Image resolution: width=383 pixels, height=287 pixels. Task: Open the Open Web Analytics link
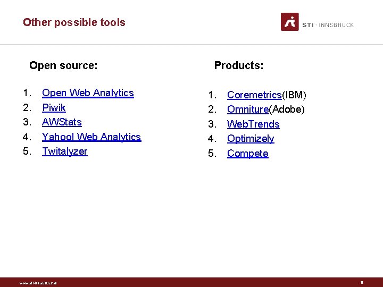pyautogui.click(x=88, y=93)
